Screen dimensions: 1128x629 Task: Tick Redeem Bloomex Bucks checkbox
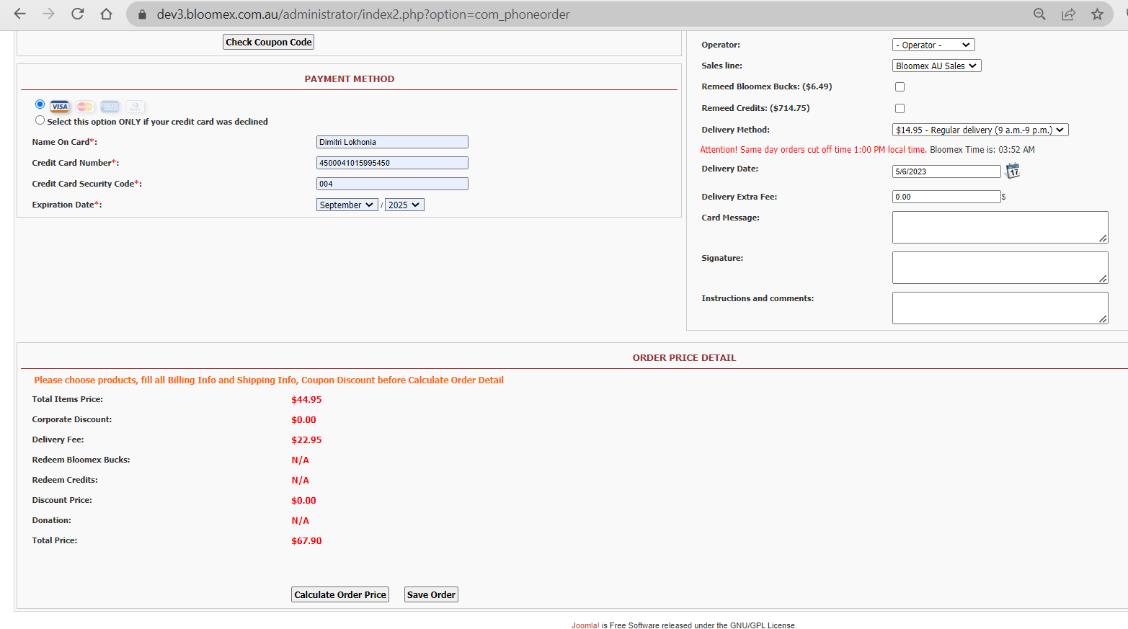[x=900, y=86]
